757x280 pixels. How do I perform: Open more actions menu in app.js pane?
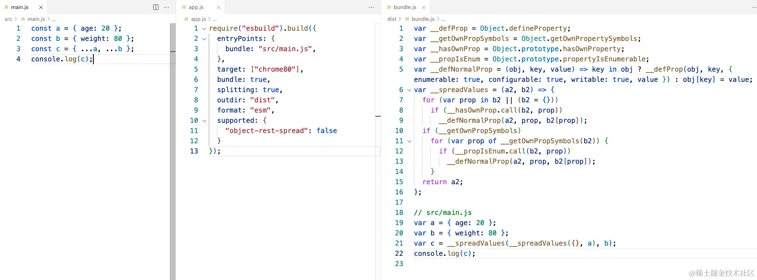point(371,7)
